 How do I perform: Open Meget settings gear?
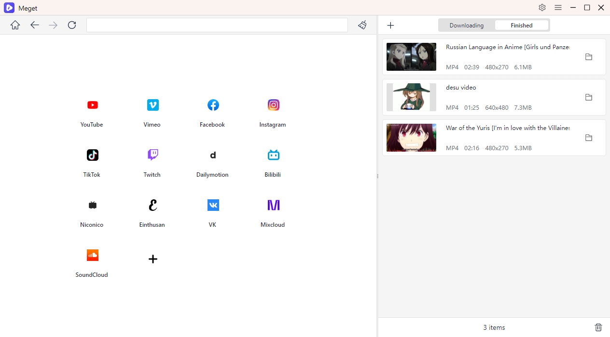pyautogui.click(x=542, y=8)
